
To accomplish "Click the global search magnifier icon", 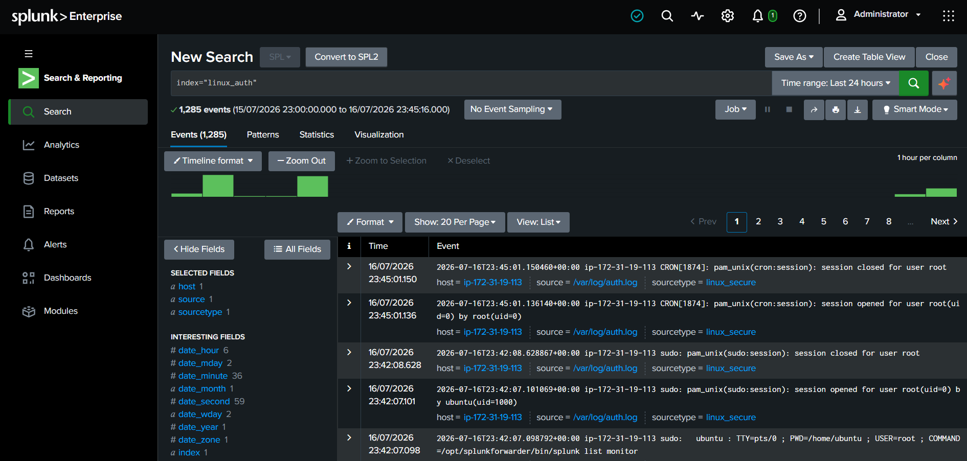I will [667, 16].
